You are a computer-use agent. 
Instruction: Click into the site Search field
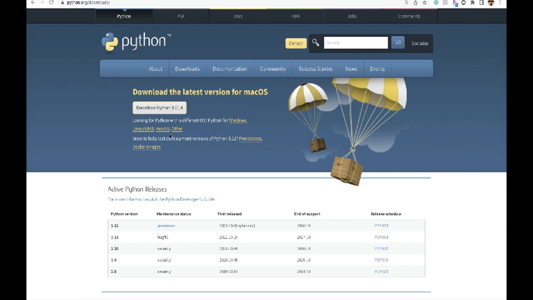click(356, 42)
